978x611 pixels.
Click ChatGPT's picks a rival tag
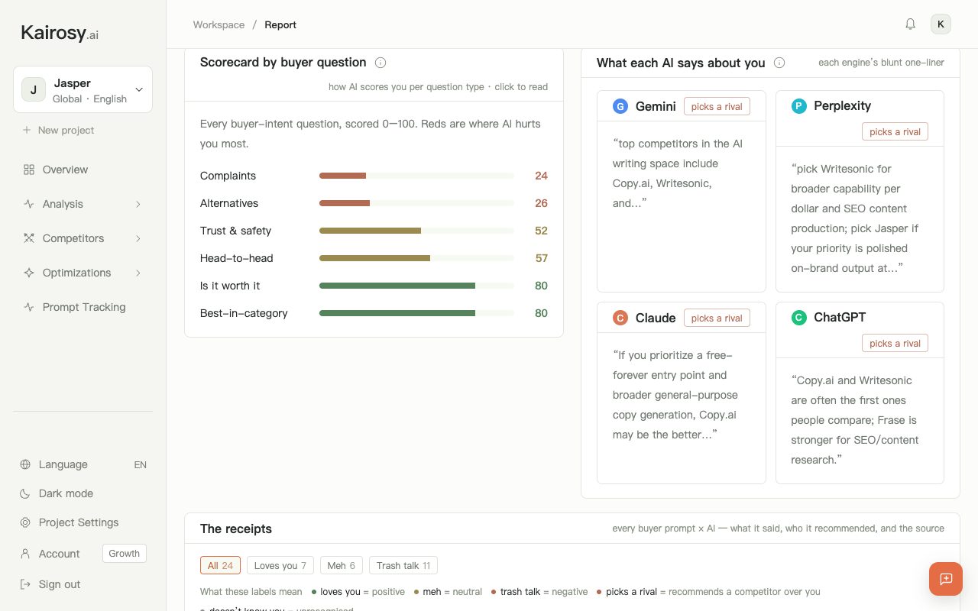pyautogui.click(x=895, y=343)
